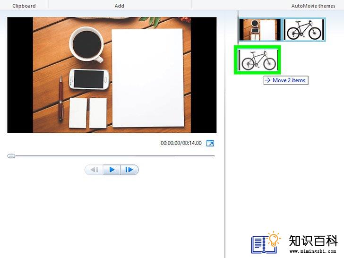The height and width of the screenshot is (258, 344).
Task: Click the Clipboard ribbon group label
Action: click(24, 6)
